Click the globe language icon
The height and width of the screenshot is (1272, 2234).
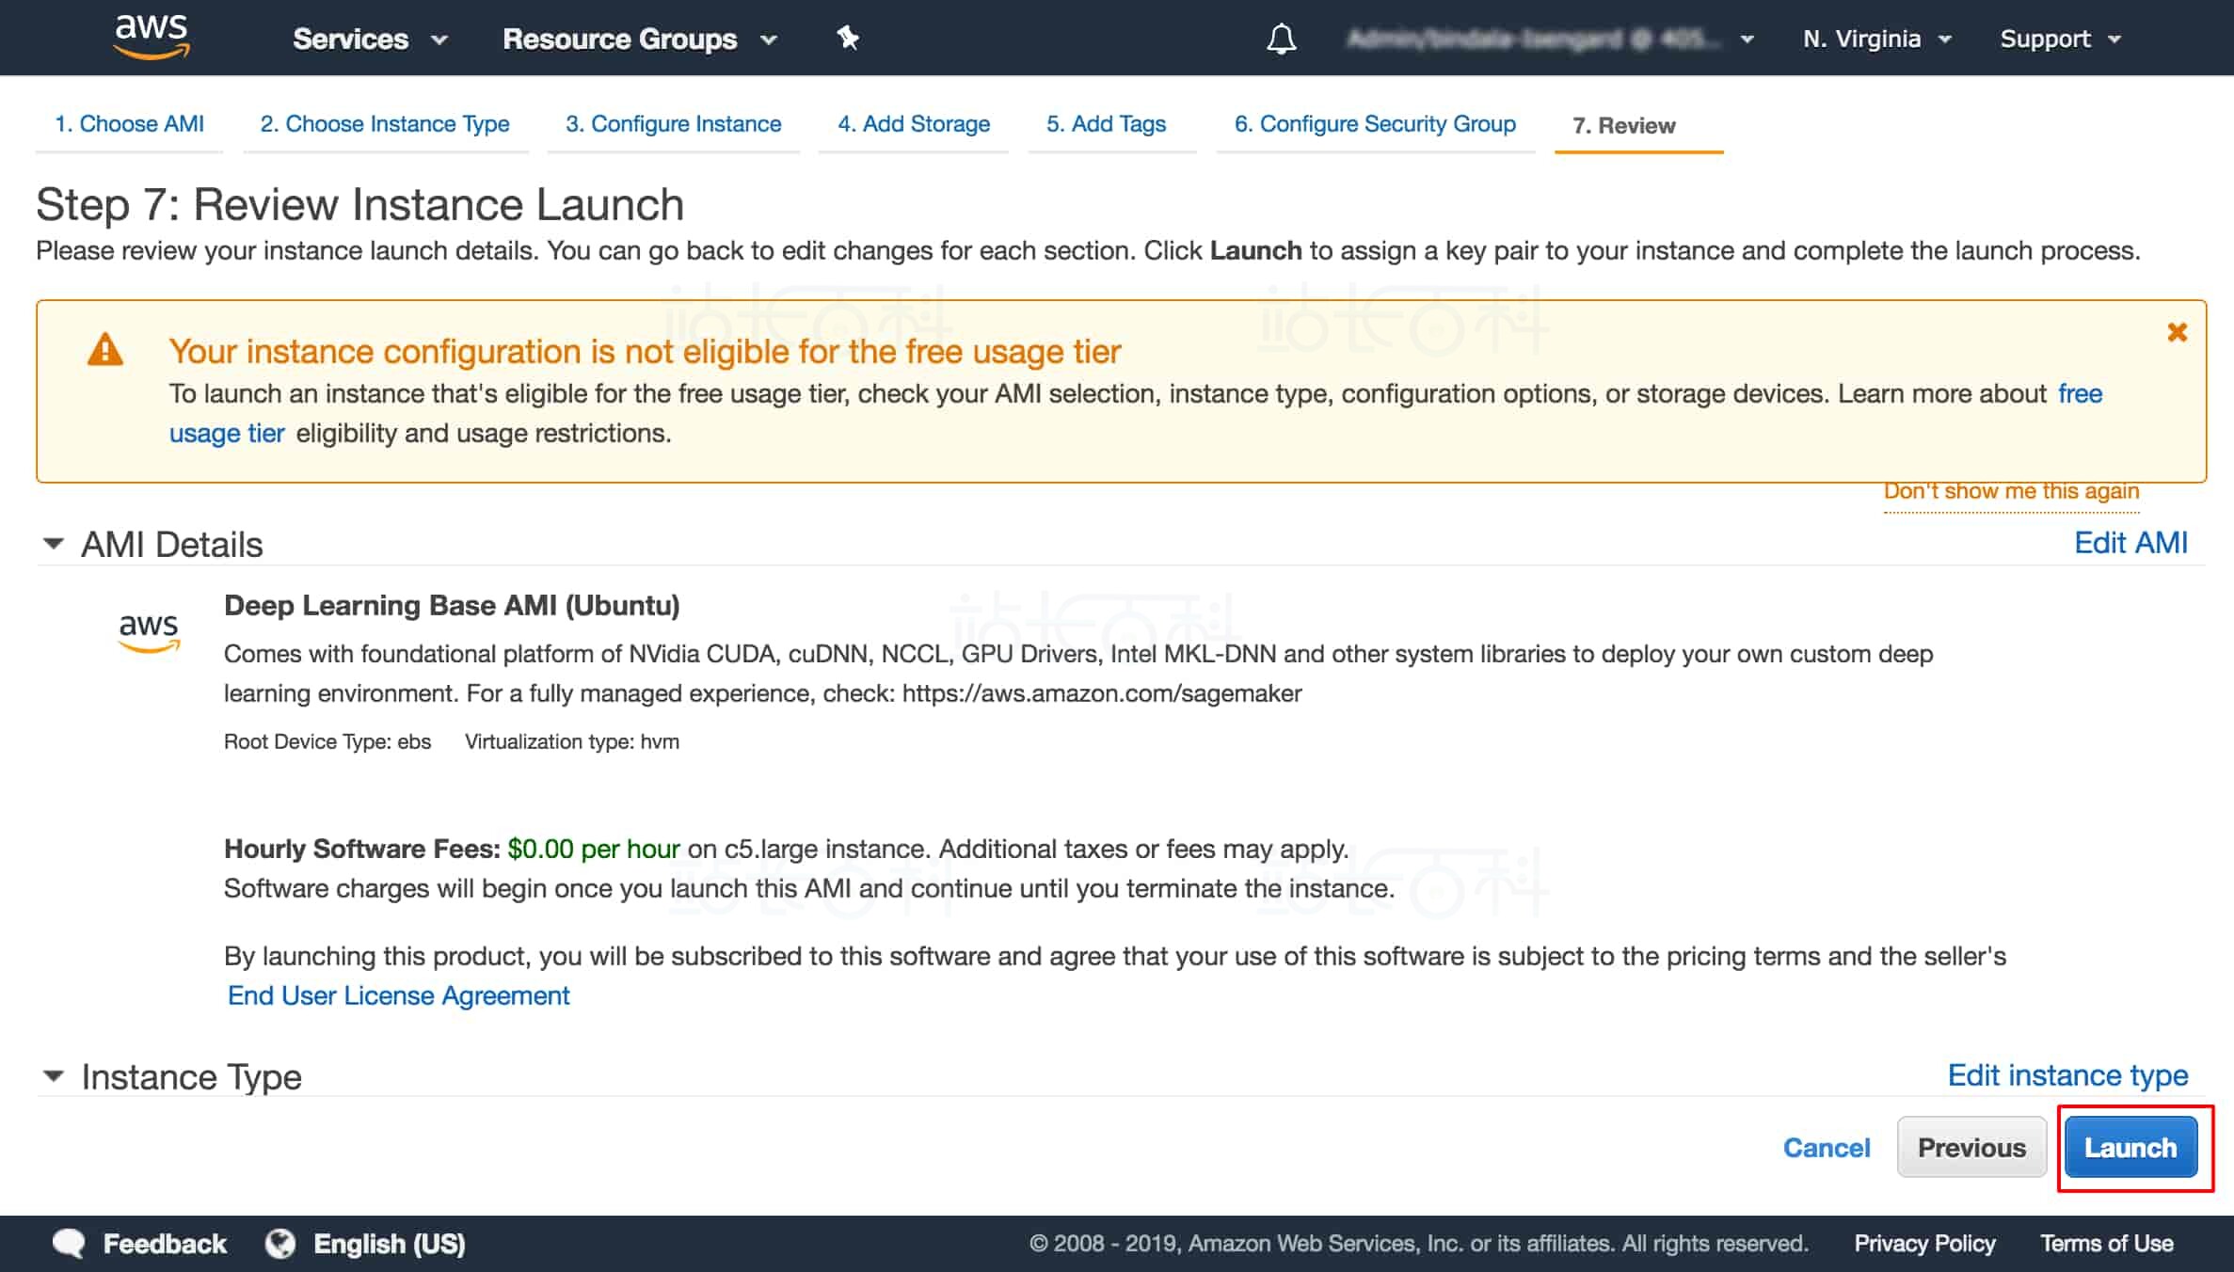(x=279, y=1244)
